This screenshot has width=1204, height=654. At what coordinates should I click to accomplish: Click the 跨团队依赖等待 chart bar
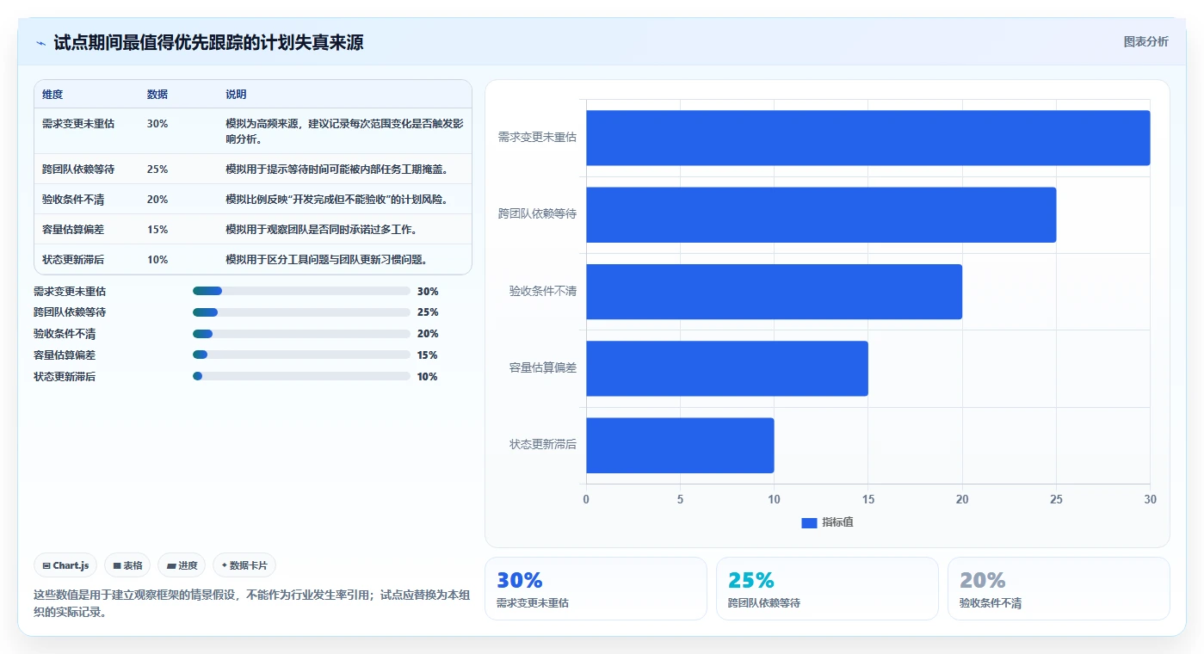pos(821,214)
